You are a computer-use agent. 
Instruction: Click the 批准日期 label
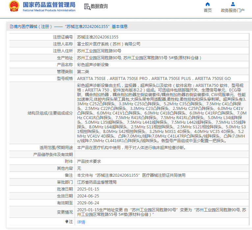65,189
